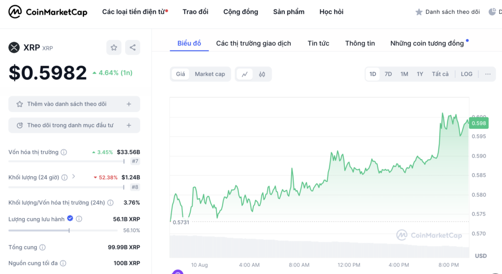Click the 56.1B XRP supply value
Image resolution: width=502 pixels, height=274 pixels.
[126, 219]
